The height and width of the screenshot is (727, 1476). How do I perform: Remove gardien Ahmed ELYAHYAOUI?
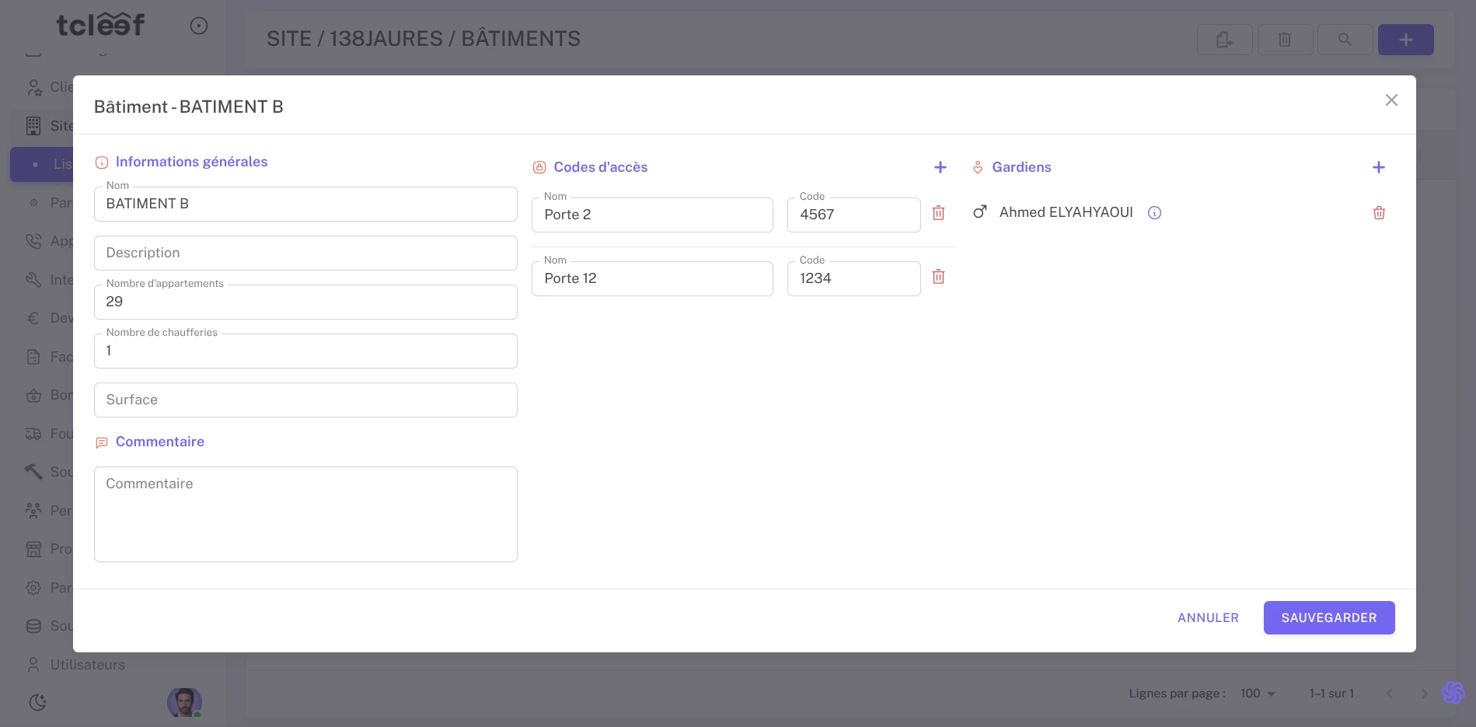tap(1378, 213)
